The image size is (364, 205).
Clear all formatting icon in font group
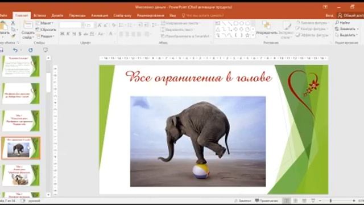[x=114, y=25]
